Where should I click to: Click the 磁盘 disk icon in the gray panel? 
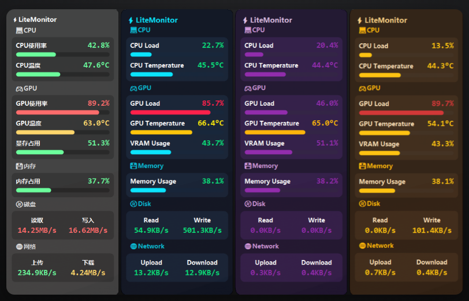[x=19, y=204]
